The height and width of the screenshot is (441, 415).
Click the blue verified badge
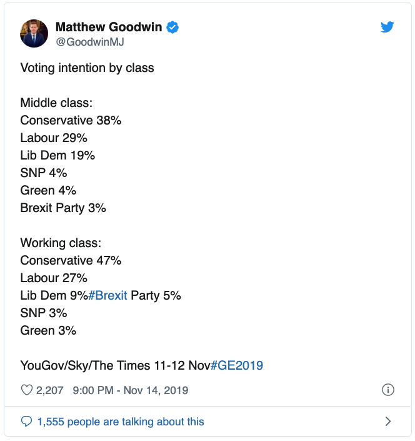click(173, 27)
